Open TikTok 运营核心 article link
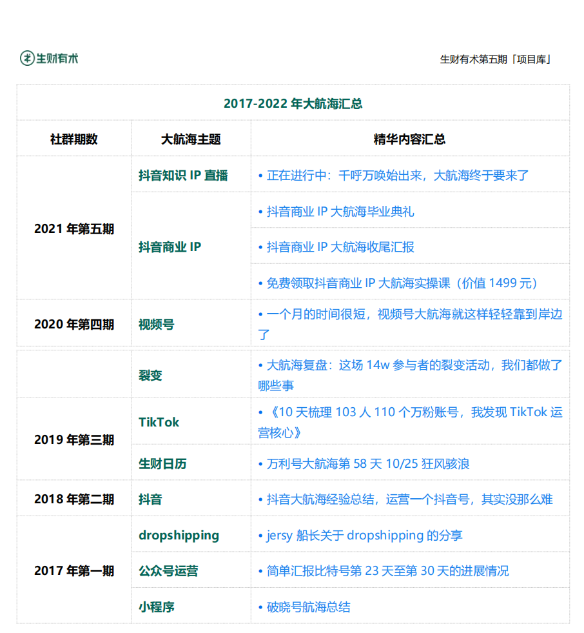 tap(410, 422)
